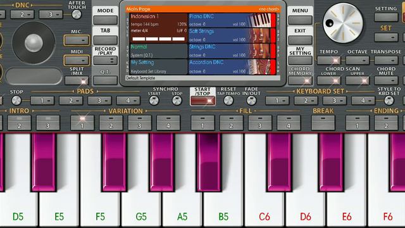
Task: Open Accordion DNC sound selection
Action: click(232, 66)
